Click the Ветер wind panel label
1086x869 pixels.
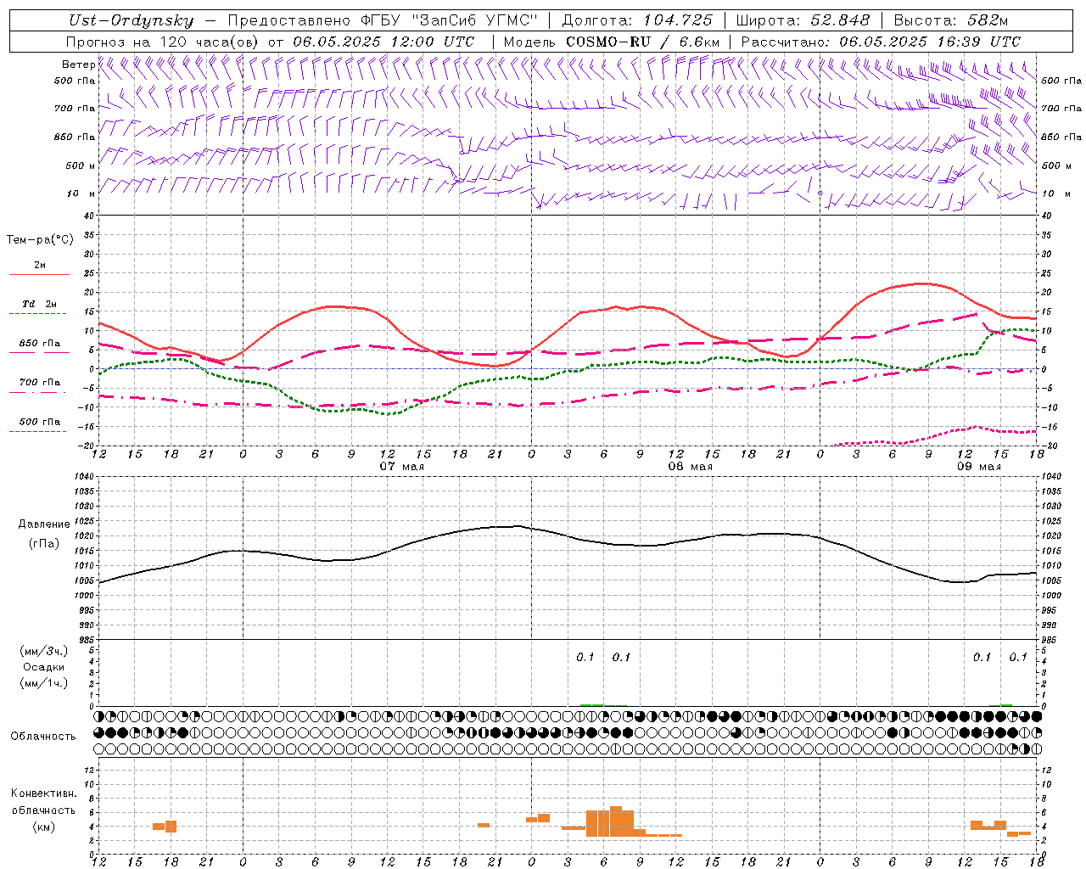coord(78,64)
